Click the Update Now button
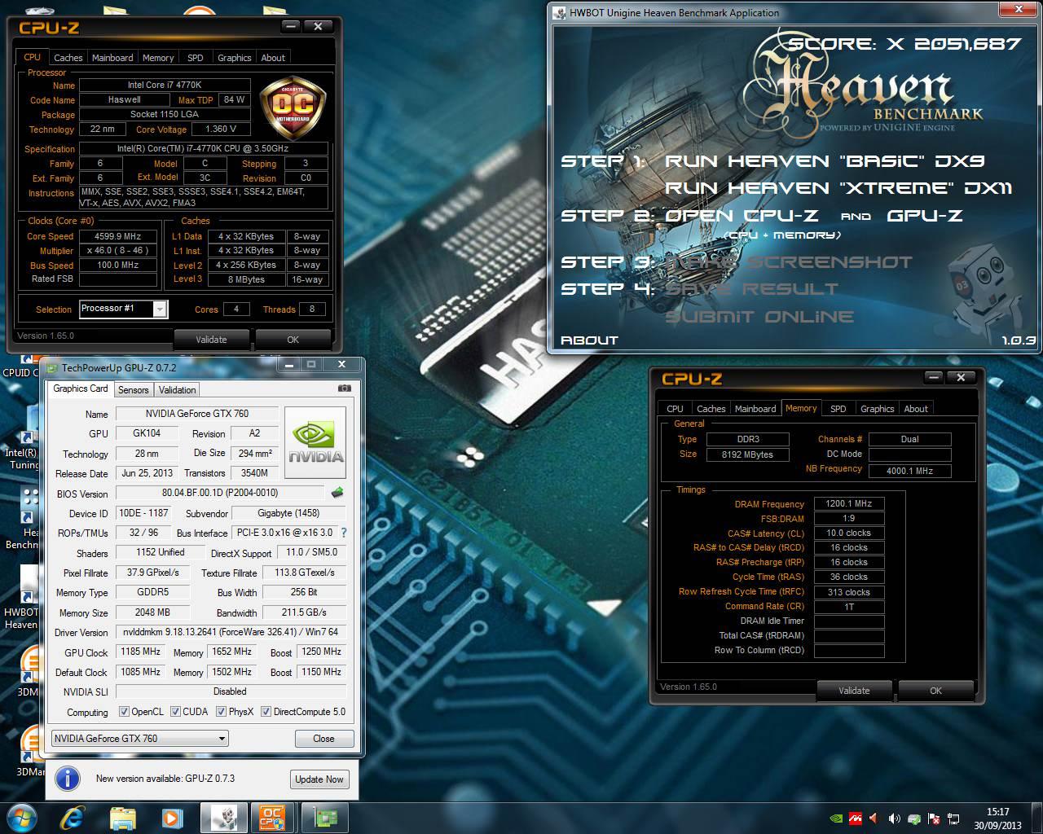This screenshot has height=834, width=1043. pos(319,779)
